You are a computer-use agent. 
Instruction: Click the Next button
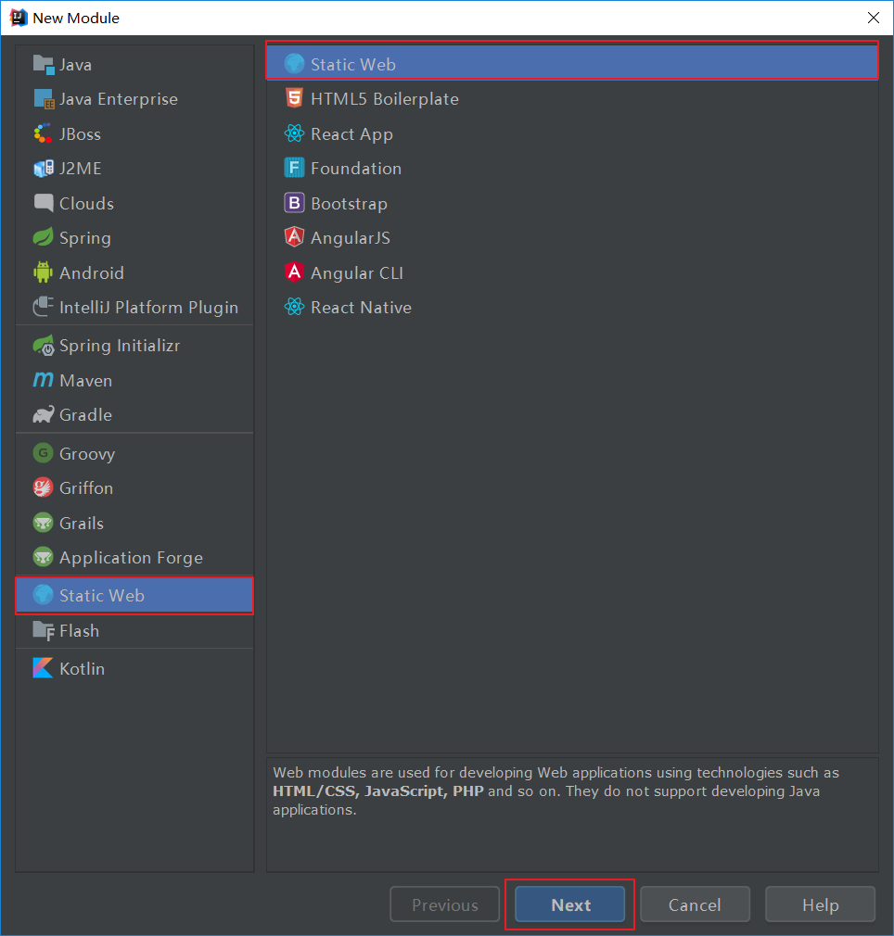(570, 904)
